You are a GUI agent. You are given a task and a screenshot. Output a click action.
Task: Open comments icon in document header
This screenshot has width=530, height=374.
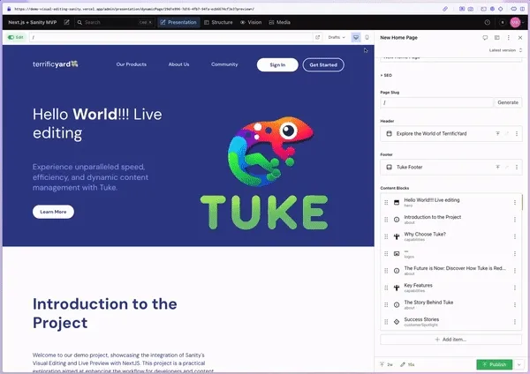pyautogui.click(x=485, y=38)
